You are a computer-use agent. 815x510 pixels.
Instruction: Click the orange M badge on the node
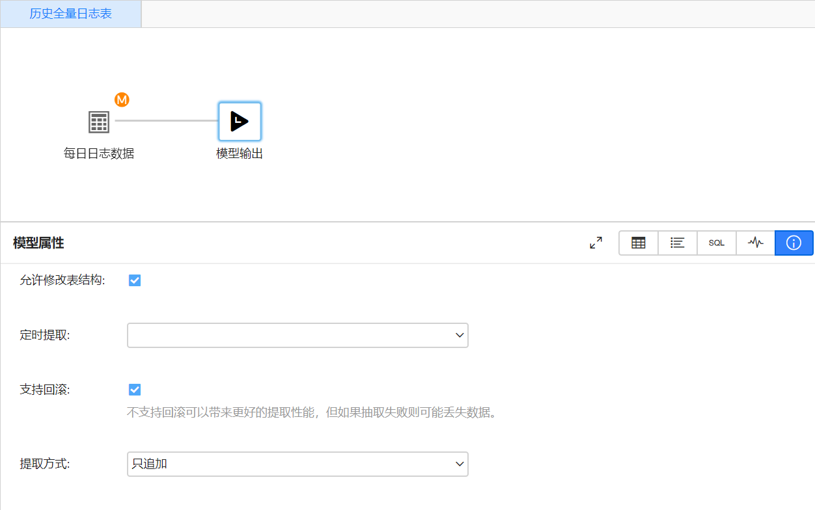[122, 100]
